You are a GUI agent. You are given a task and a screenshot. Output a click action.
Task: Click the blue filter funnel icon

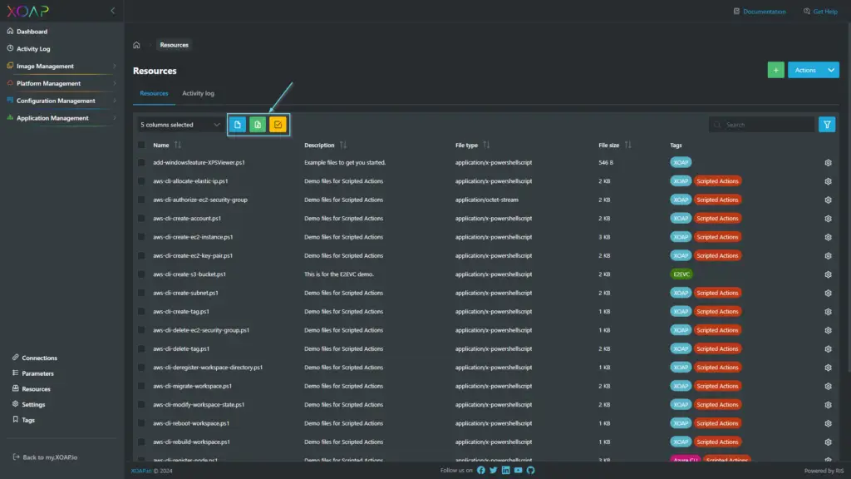[827, 125]
